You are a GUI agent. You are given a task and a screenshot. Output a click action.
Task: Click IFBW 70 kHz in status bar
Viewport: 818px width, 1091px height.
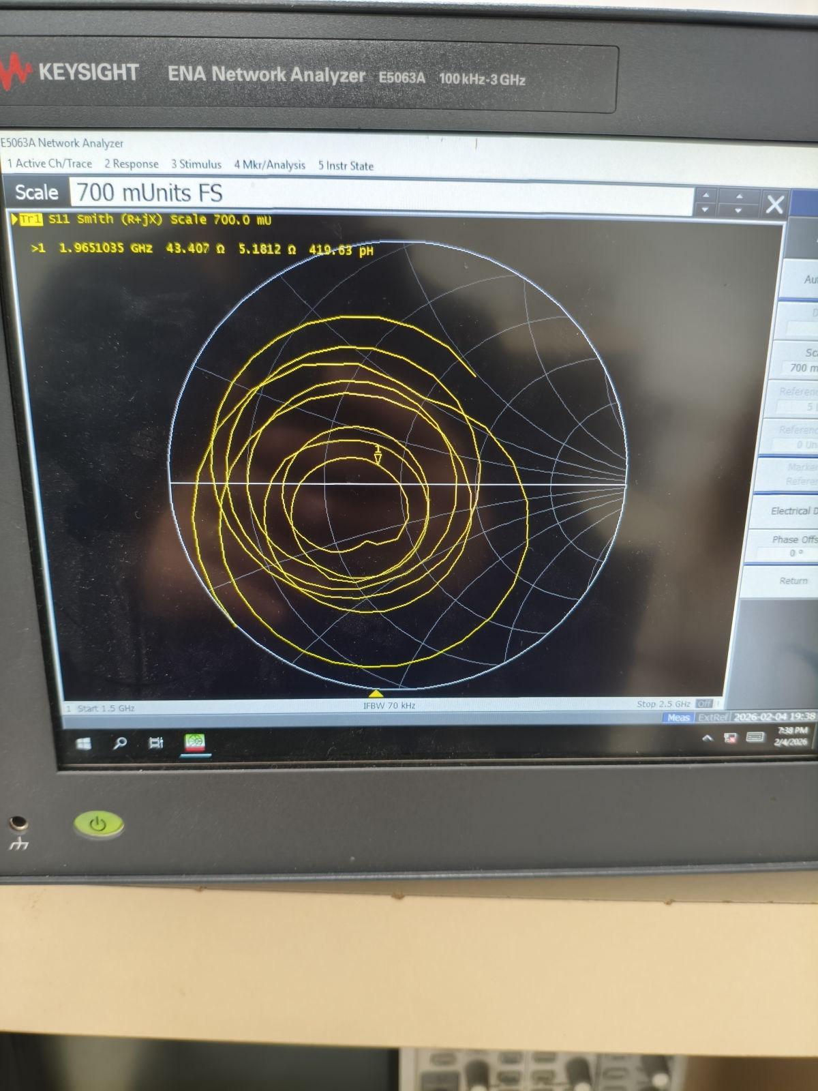tap(389, 706)
